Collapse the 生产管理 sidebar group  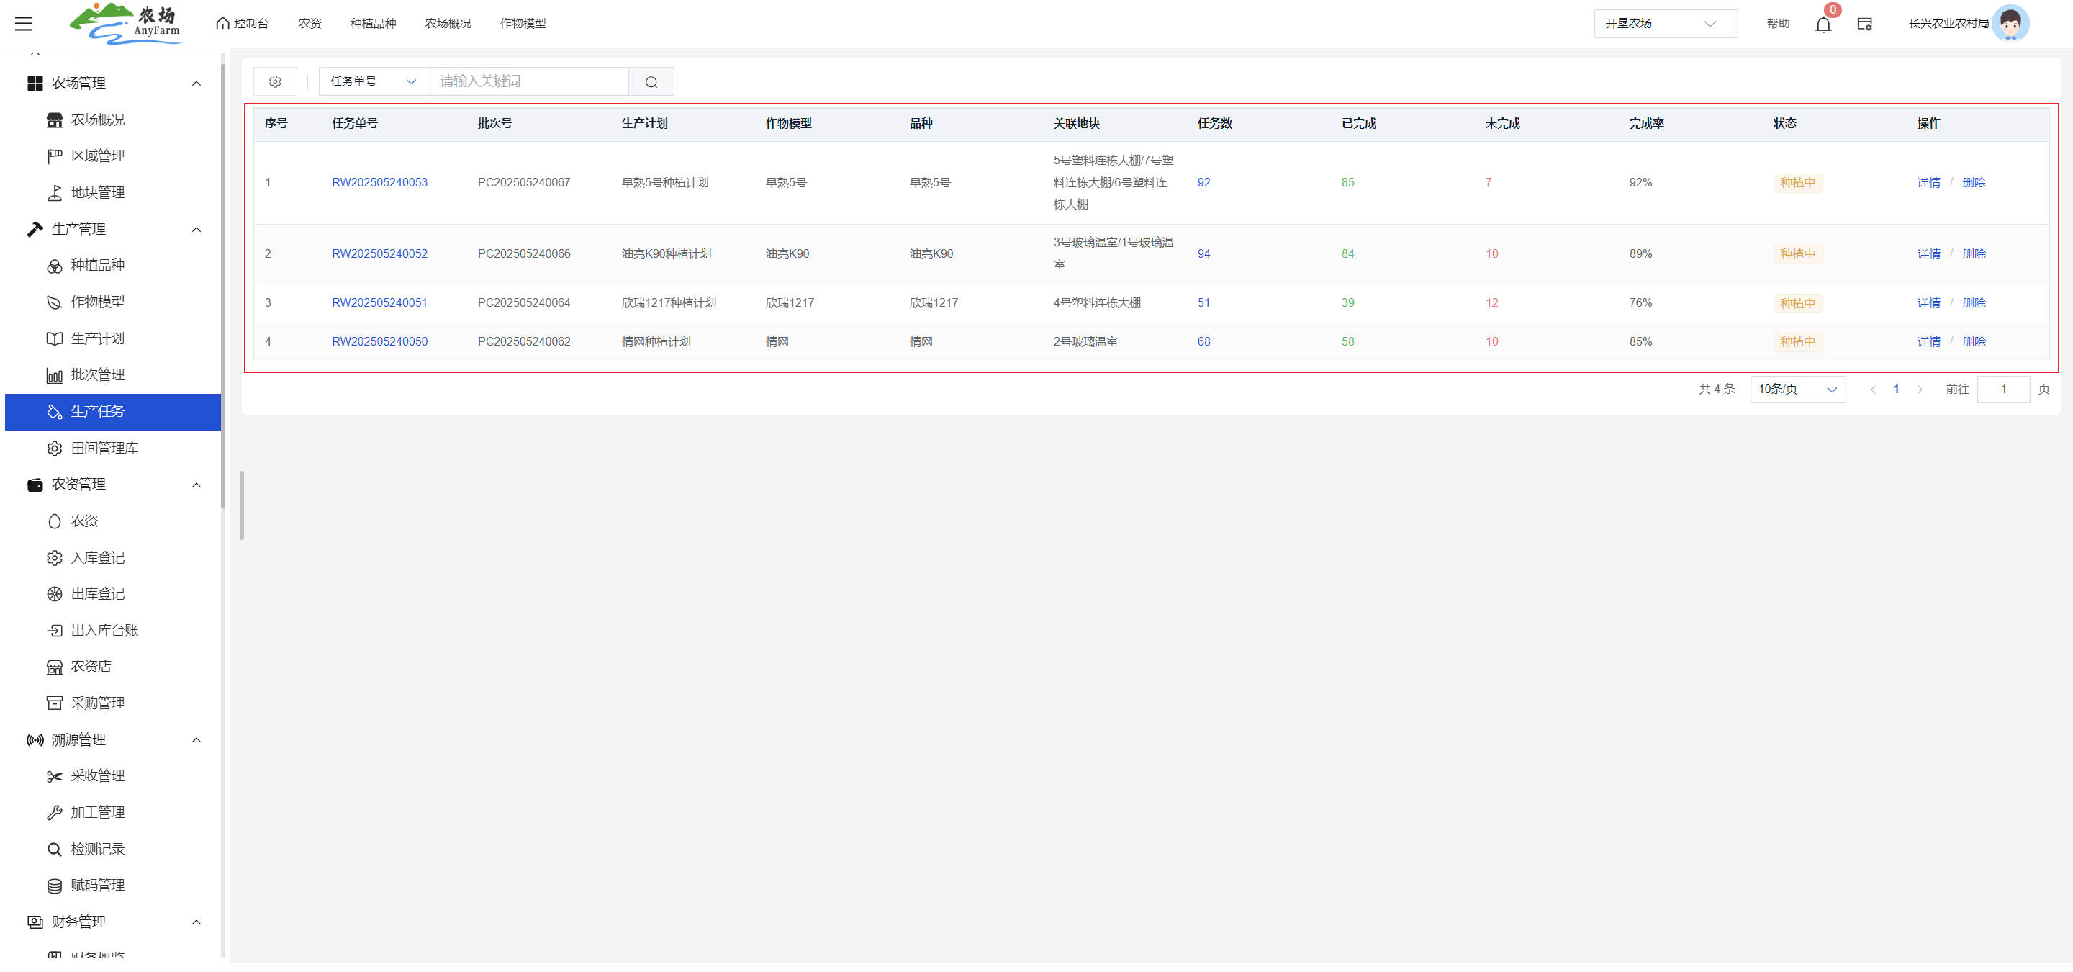(x=197, y=230)
